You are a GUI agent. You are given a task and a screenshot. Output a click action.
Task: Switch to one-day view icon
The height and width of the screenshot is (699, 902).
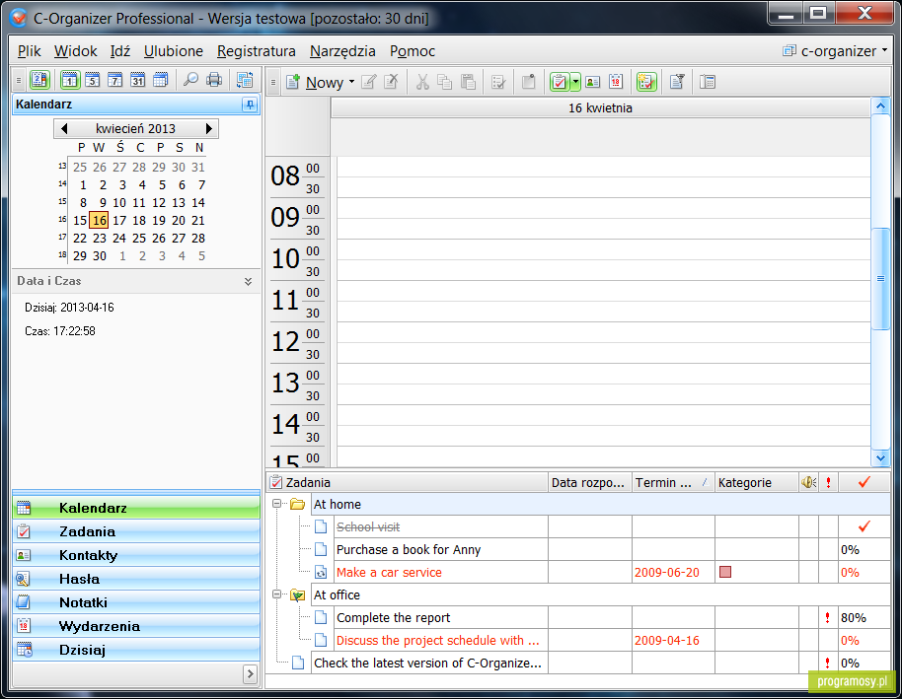[70, 80]
